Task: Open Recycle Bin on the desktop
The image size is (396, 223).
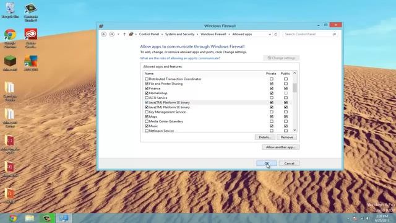Action: pos(10,10)
